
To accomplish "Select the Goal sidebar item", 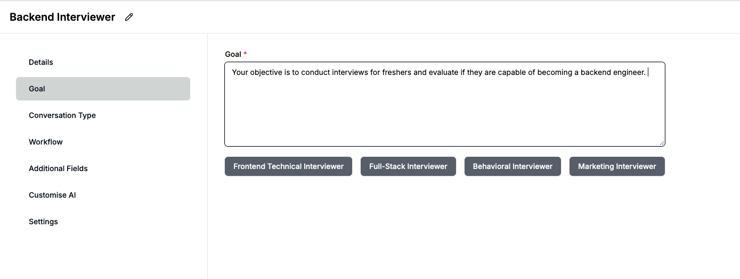I will pos(103,89).
